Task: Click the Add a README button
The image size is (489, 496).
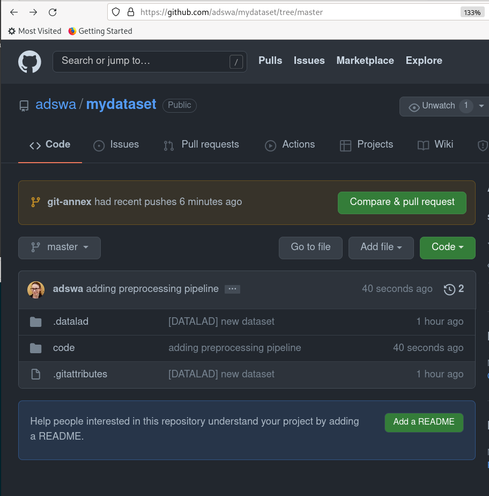Action: [424, 422]
